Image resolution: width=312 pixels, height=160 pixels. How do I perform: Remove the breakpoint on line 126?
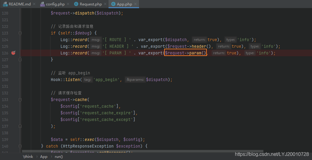click(13, 53)
